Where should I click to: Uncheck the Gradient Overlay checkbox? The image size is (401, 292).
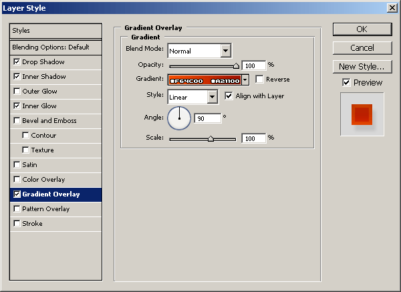(x=17, y=194)
